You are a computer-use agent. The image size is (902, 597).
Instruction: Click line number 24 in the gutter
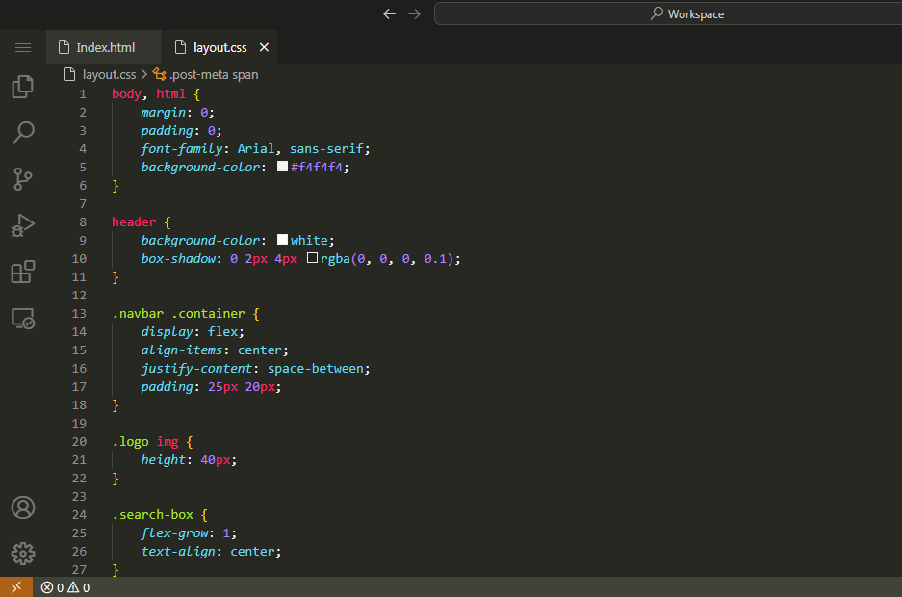click(79, 515)
